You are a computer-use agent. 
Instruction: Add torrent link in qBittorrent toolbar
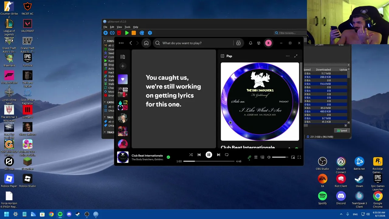pos(112,33)
